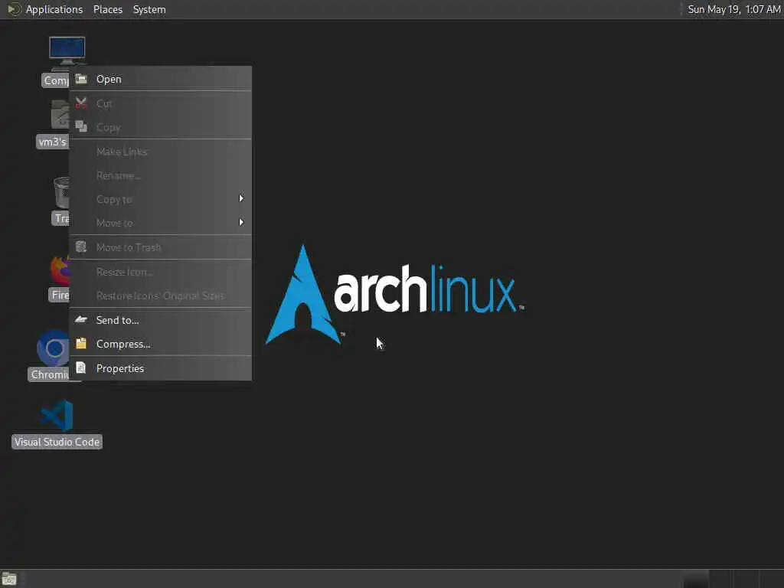Viewport: 784px width, 588px height.
Task: Open the Places menu
Action: coord(108,9)
